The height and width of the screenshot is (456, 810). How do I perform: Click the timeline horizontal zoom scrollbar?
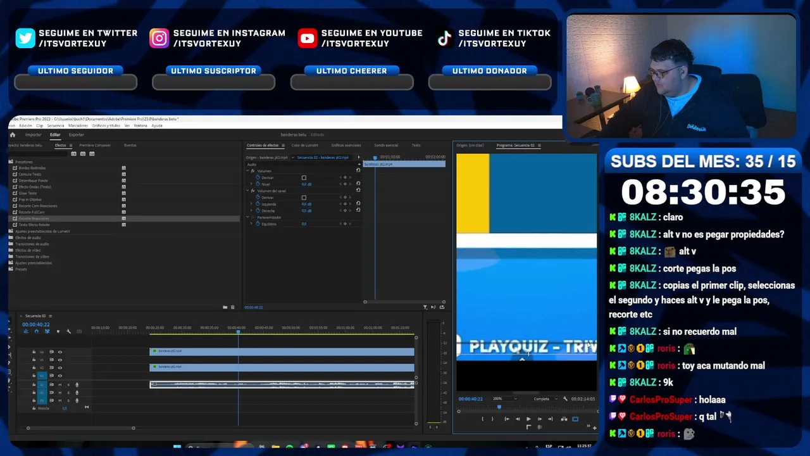80,428
